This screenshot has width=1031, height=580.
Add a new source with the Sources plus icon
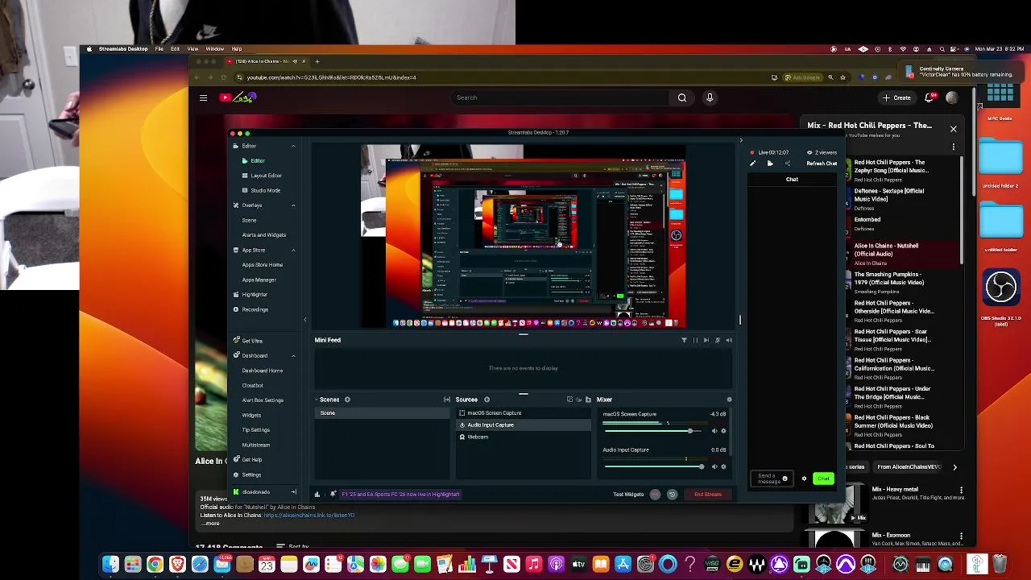click(x=487, y=400)
